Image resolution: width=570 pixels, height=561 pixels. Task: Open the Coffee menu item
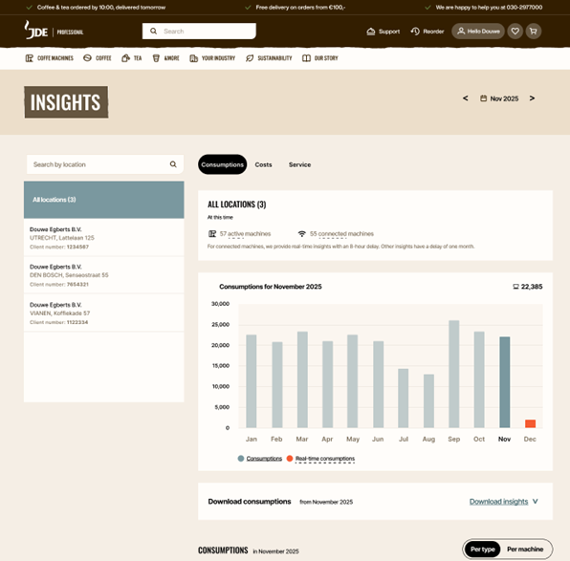tap(98, 58)
